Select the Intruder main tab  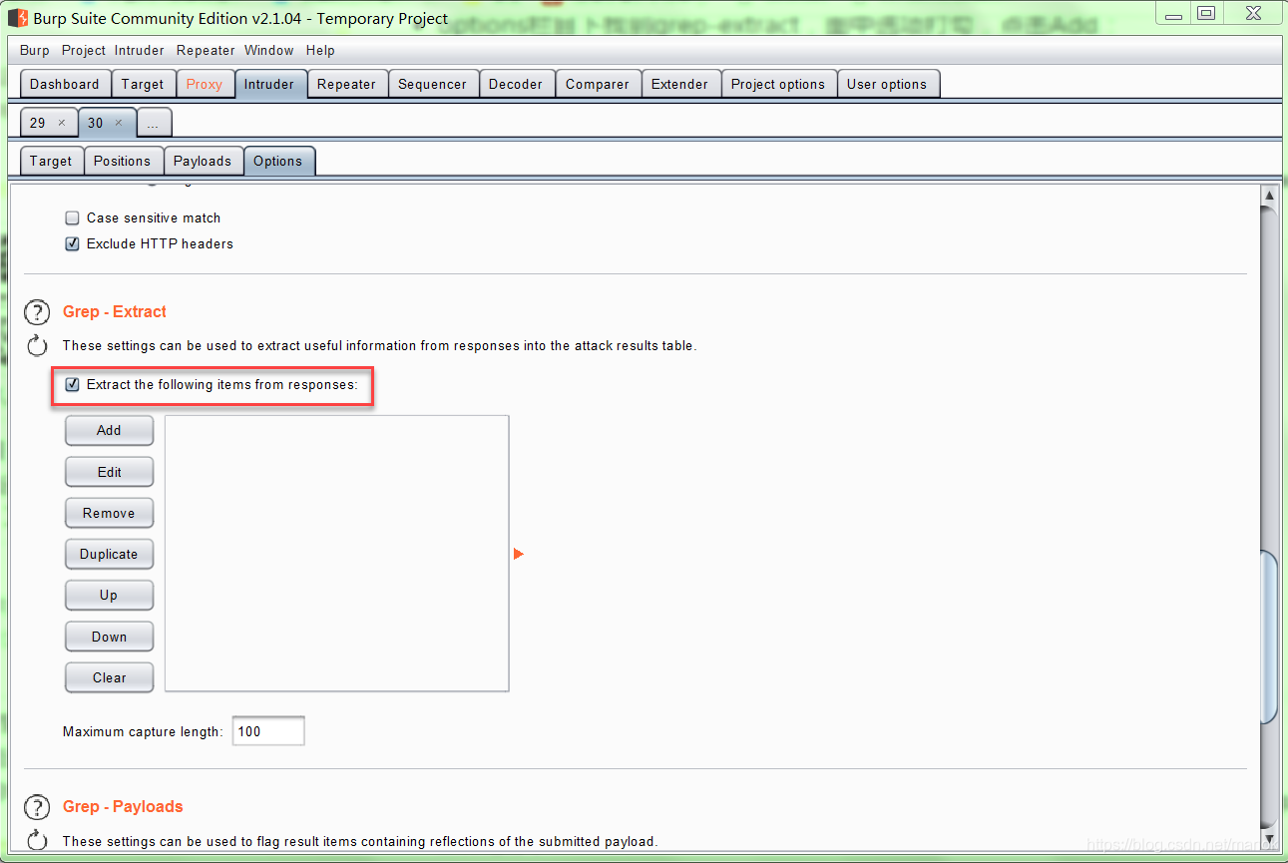[269, 84]
